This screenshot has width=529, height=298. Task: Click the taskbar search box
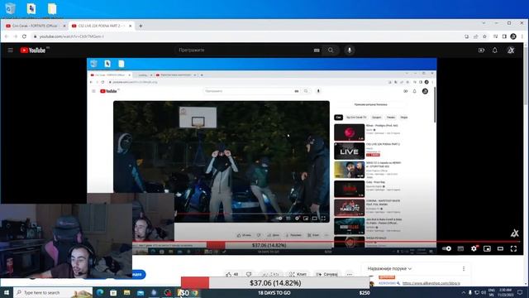(53, 292)
